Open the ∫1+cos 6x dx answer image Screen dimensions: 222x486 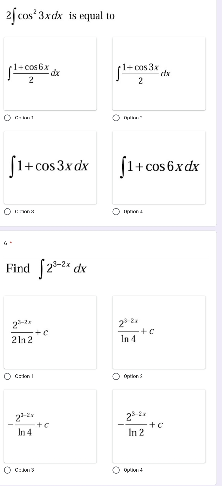click(x=159, y=167)
